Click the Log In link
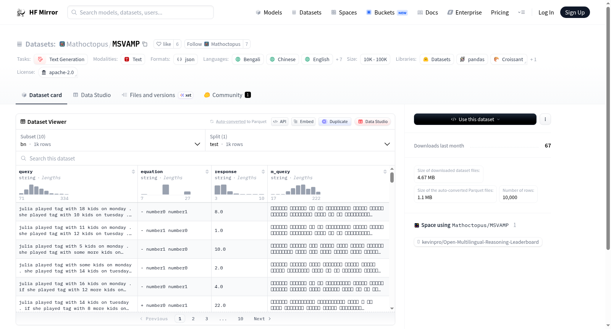This screenshot has height=329, width=611. [x=546, y=13]
